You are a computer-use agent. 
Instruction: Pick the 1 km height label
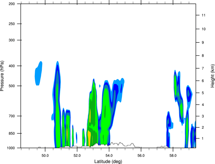tap(203, 139)
